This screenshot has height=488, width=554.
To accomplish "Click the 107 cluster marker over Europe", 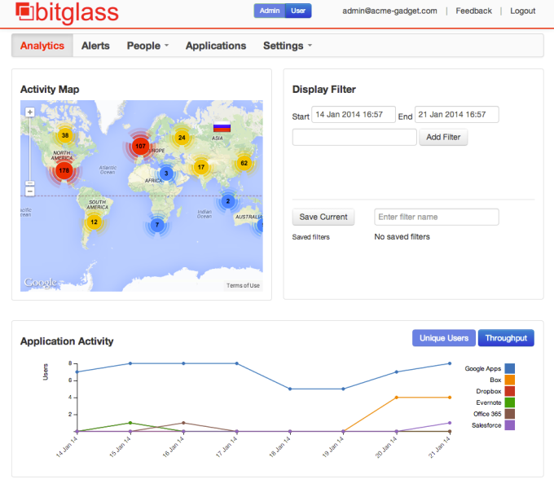I will tap(140, 146).
